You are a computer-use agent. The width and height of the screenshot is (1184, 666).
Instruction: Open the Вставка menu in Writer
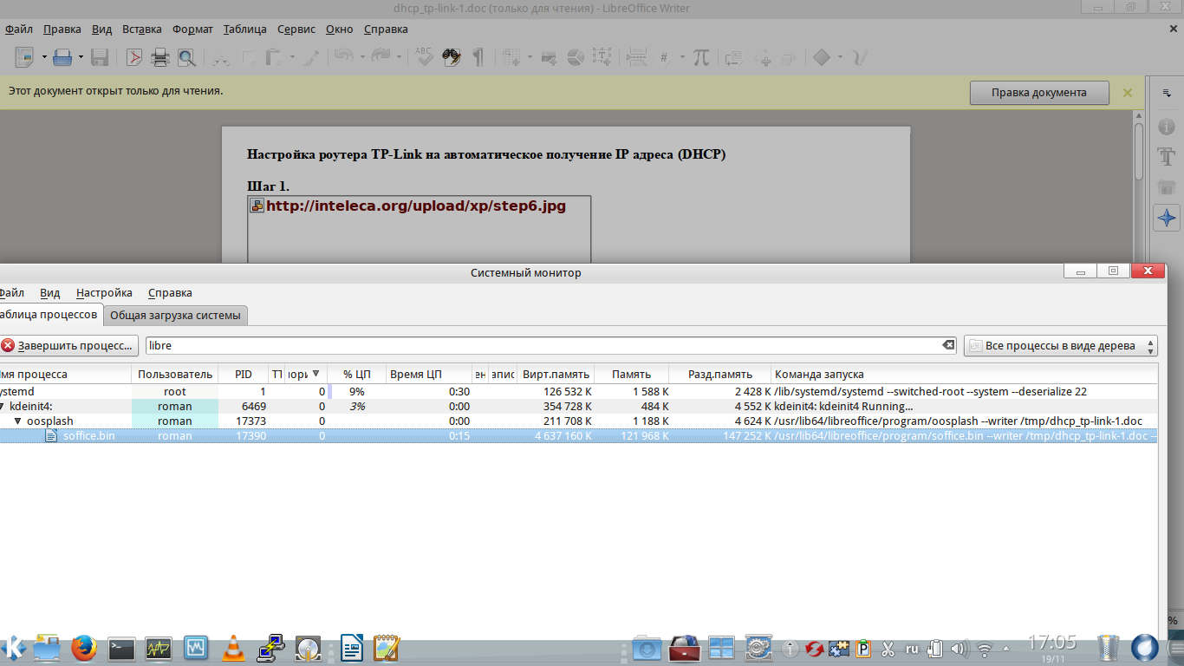[142, 29]
